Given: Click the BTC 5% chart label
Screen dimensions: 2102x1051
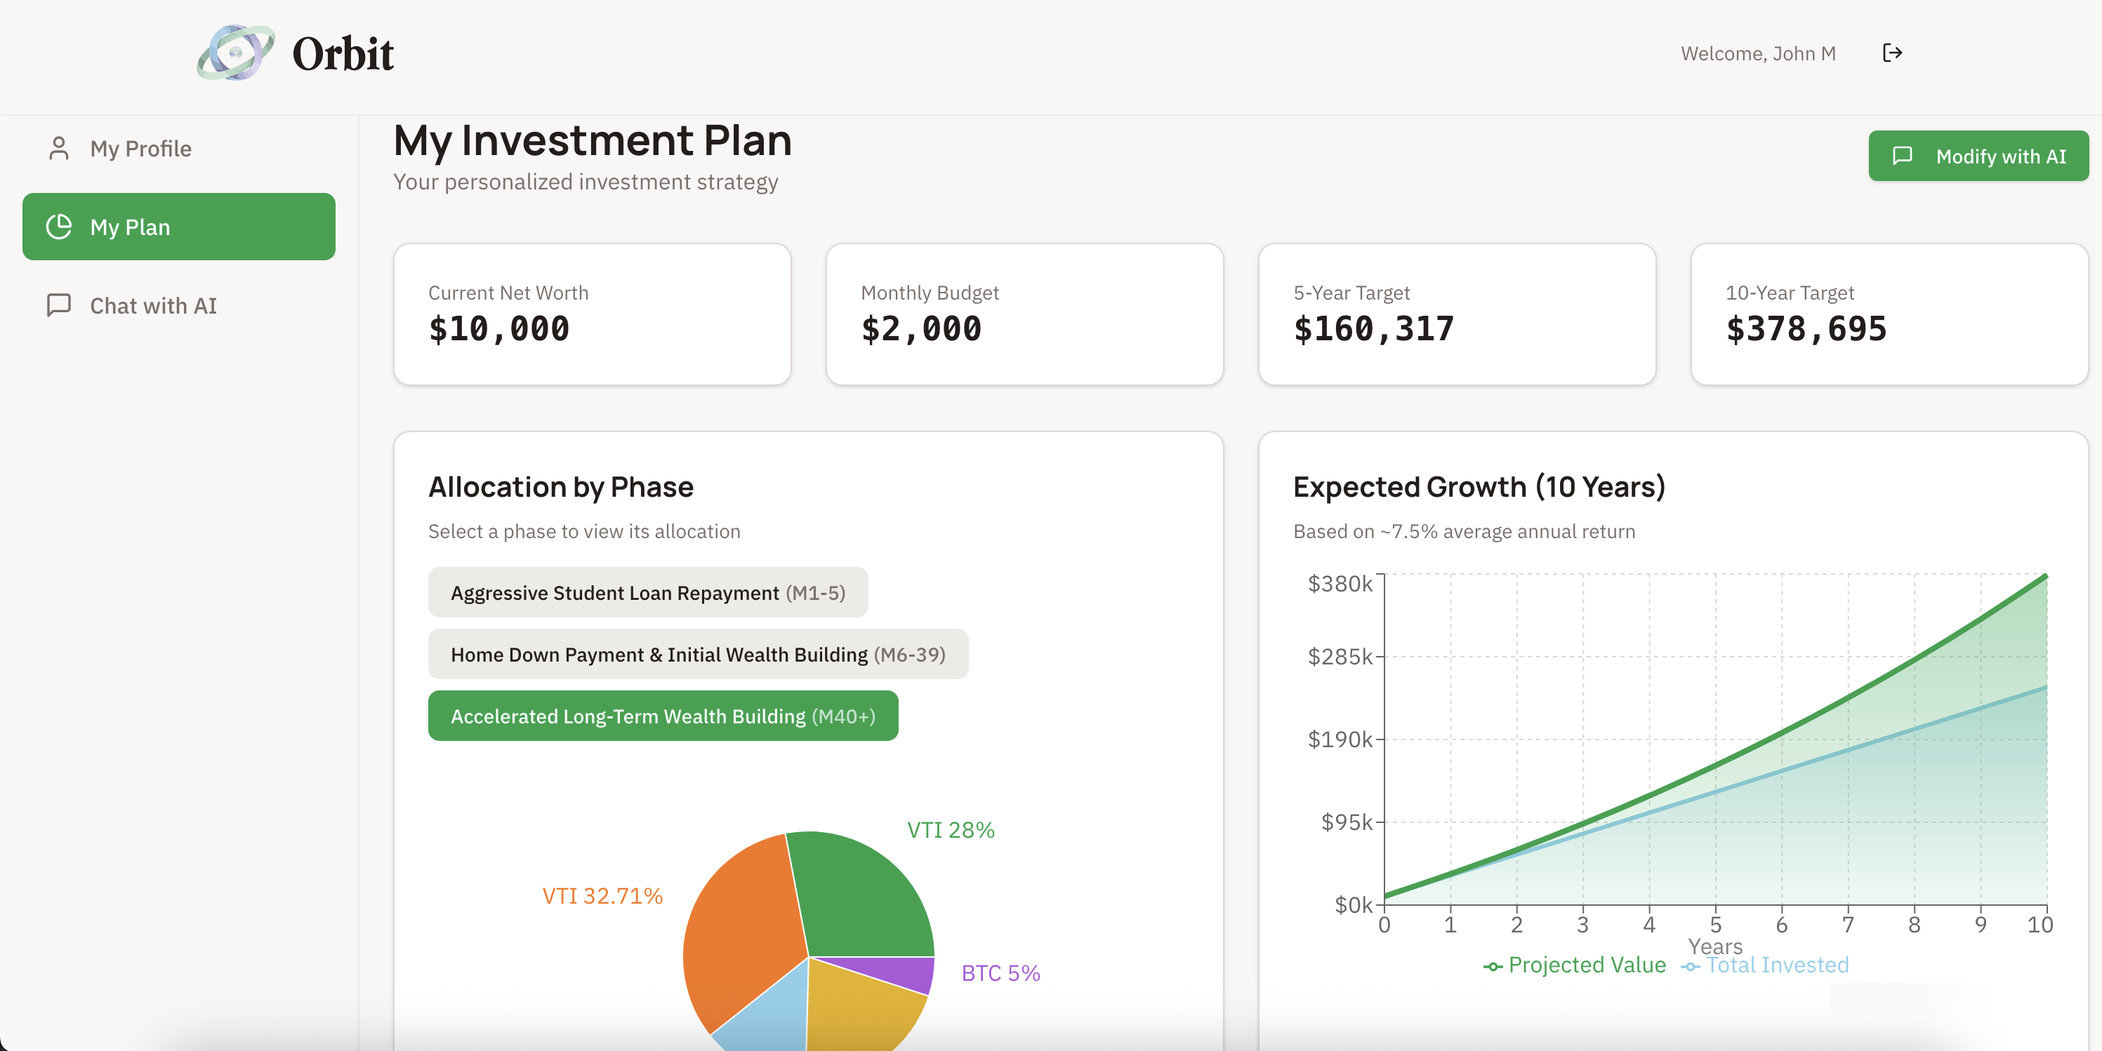Looking at the screenshot, I should click(1000, 972).
